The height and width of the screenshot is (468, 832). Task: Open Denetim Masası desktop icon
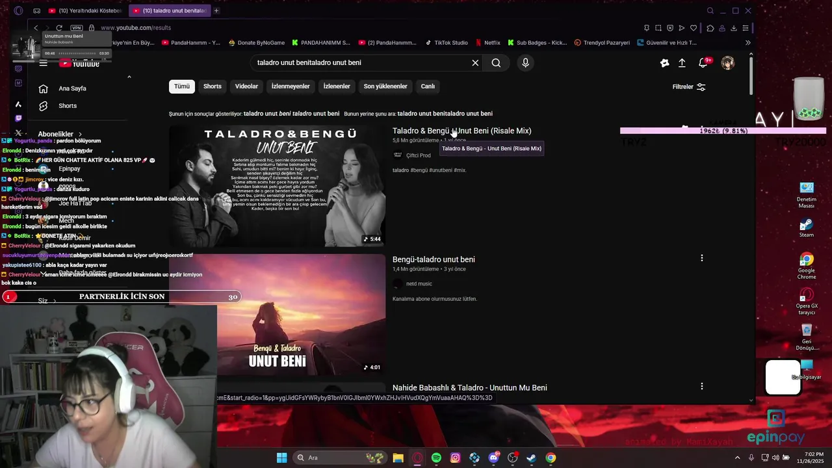pos(806,195)
